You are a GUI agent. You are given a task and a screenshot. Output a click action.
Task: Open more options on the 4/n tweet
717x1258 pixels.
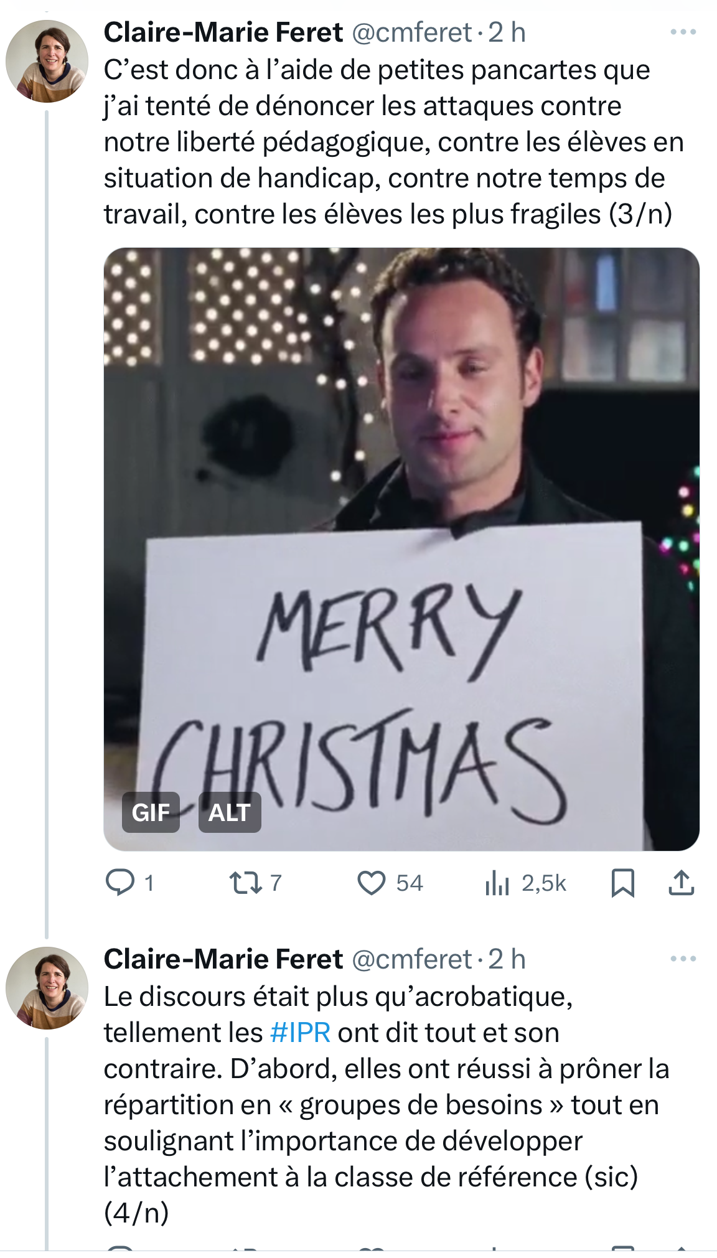point(683,959)
